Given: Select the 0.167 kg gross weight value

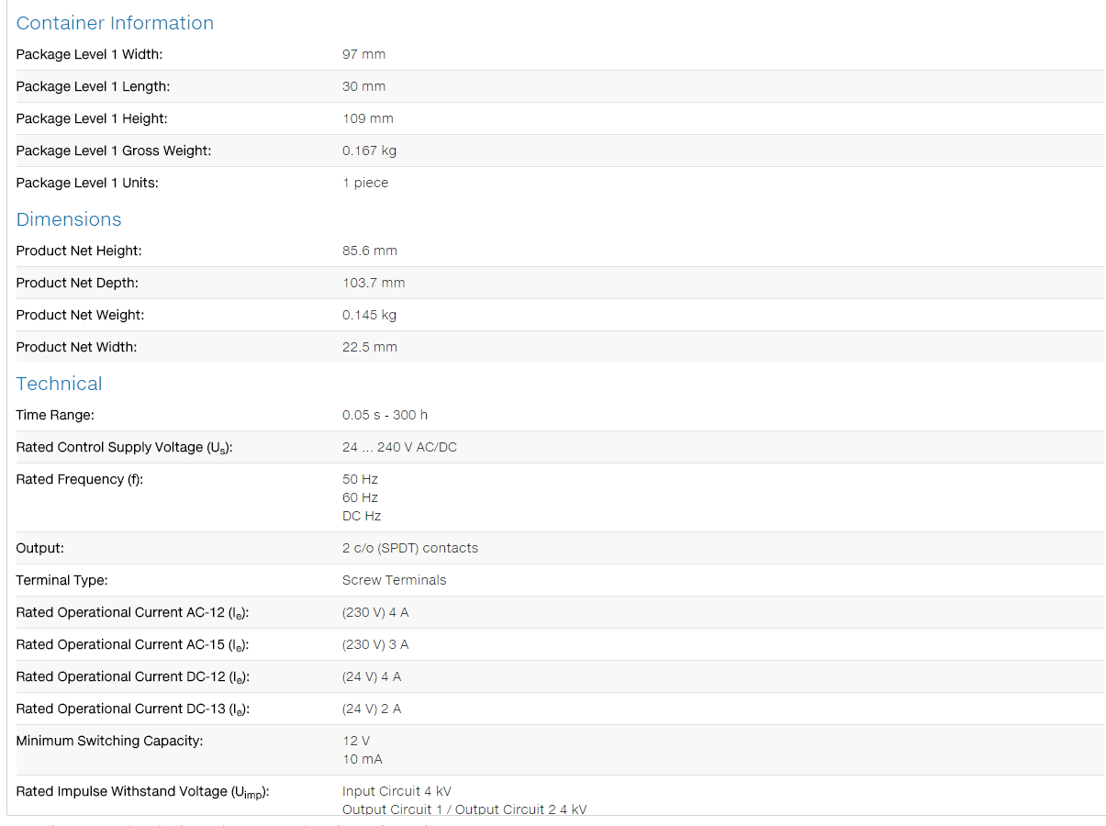Looking at the screenshot, I should (369, 151).
